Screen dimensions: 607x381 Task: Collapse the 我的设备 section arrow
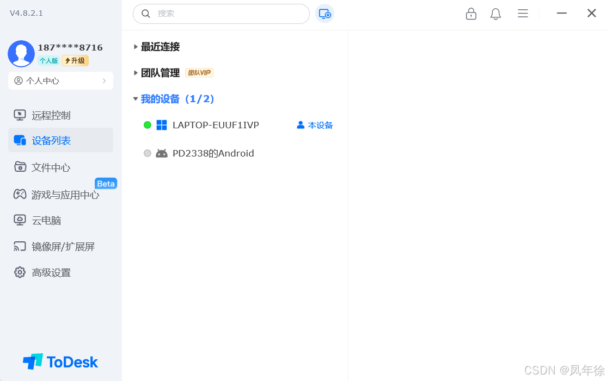(x=136, y=99)
